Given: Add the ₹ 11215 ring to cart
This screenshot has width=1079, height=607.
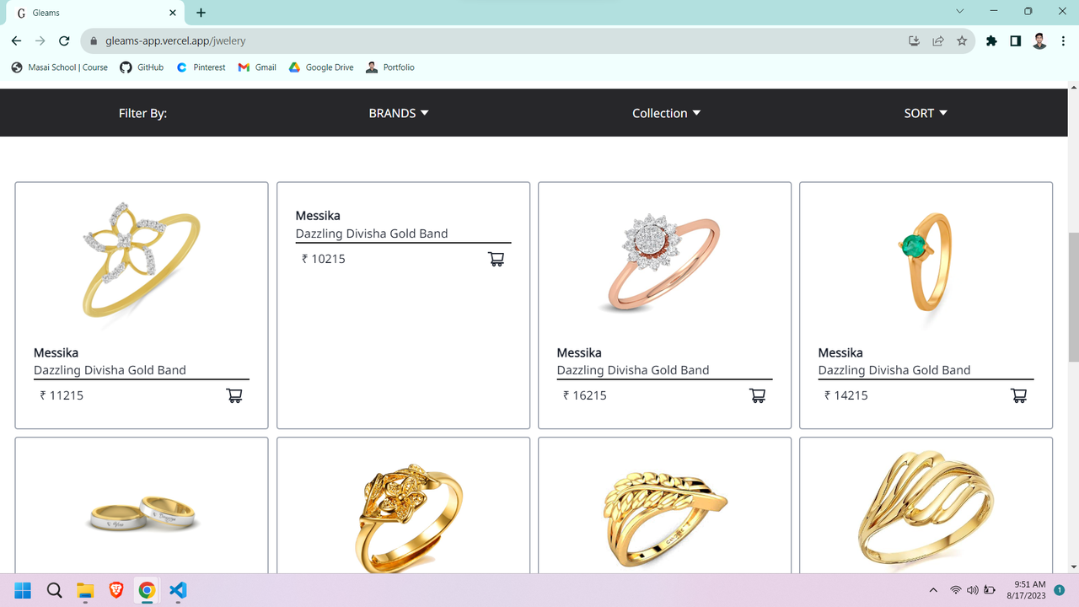Looking at the screenshot, I should pyautogui.click(x=234, y=395).
